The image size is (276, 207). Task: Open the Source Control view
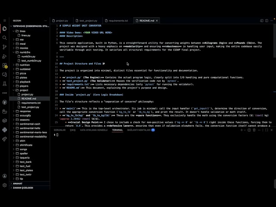pyautogui.click(x=5, y=47)
